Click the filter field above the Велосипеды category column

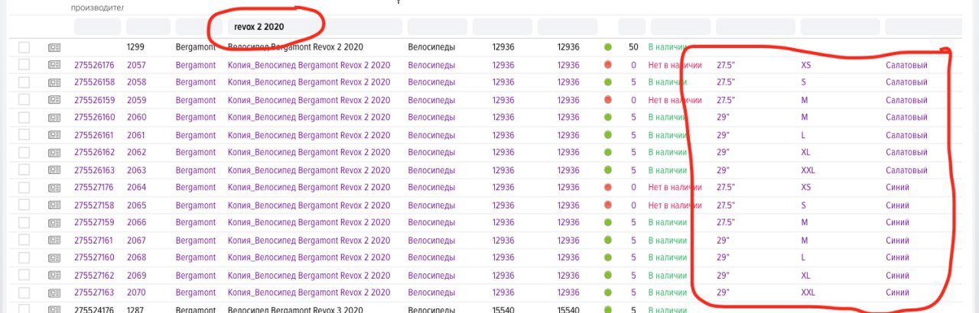coord(437,27)
